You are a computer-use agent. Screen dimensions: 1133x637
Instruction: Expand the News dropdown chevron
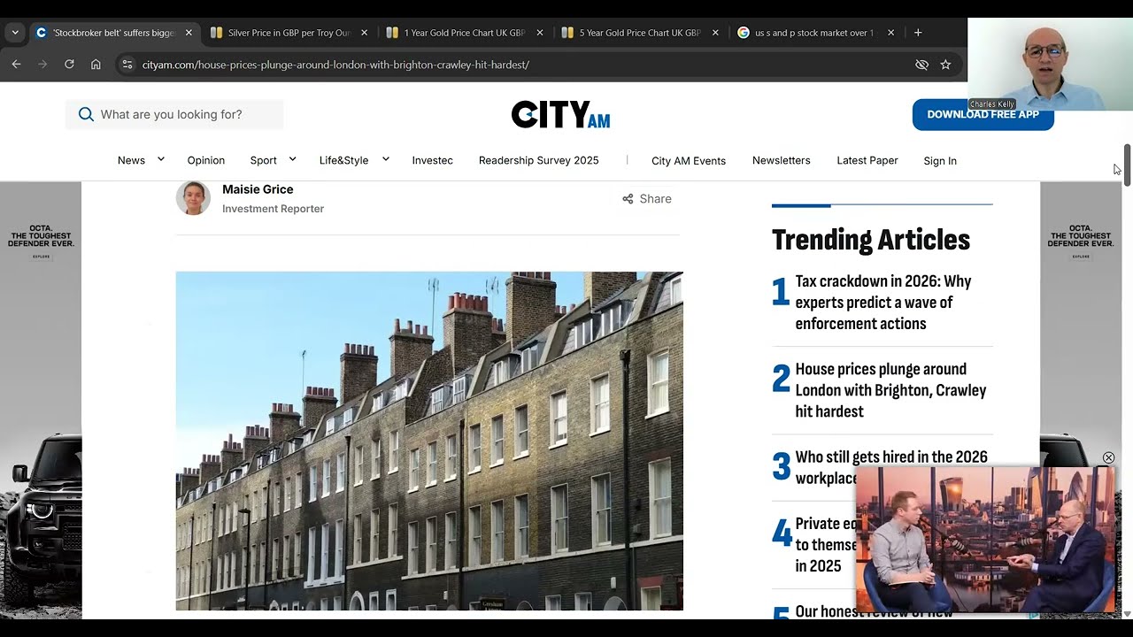click(161, 159)
